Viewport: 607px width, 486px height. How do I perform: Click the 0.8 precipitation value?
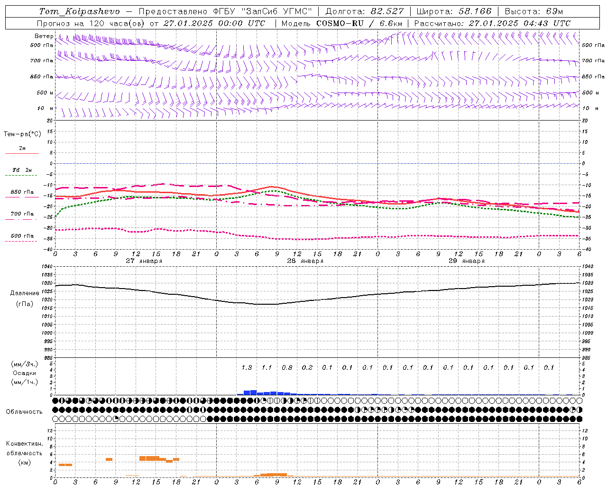pos(287,367)
